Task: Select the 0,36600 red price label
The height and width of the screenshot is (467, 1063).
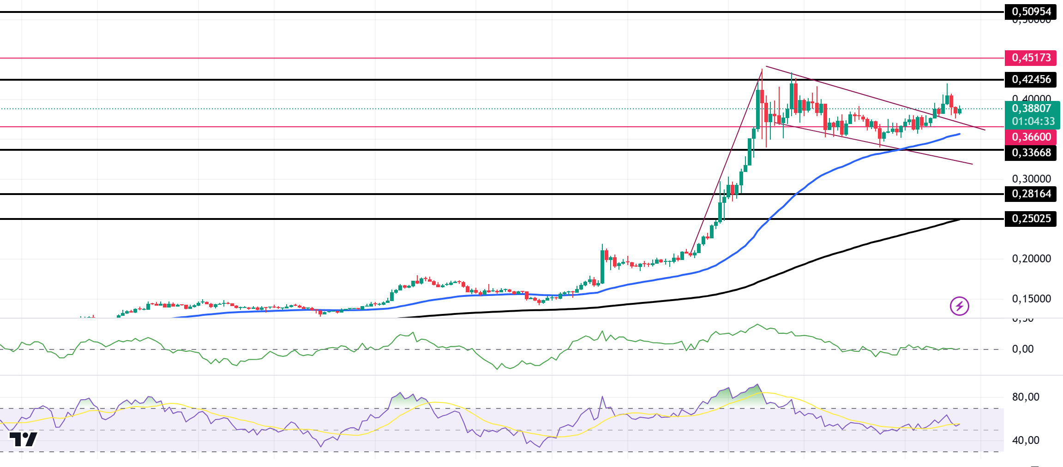Action: coord(1031,137)
